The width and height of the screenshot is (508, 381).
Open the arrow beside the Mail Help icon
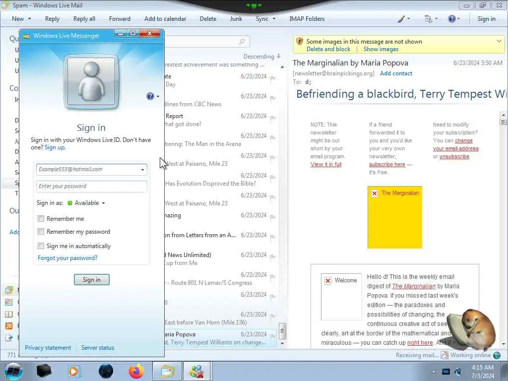(x=458, y=19)
